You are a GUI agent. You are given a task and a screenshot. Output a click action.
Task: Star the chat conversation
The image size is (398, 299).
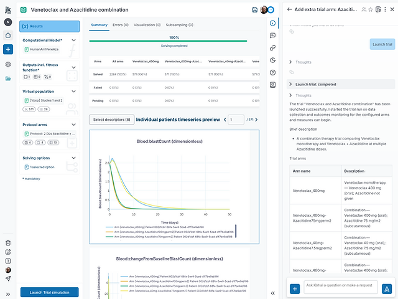point(371,9)
